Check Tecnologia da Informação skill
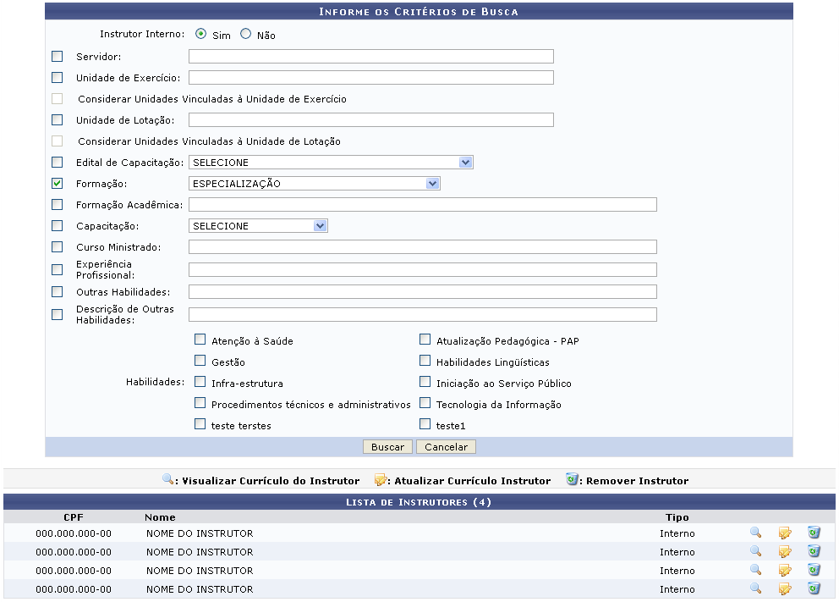 pyautogui.click(x=425, y=404)
